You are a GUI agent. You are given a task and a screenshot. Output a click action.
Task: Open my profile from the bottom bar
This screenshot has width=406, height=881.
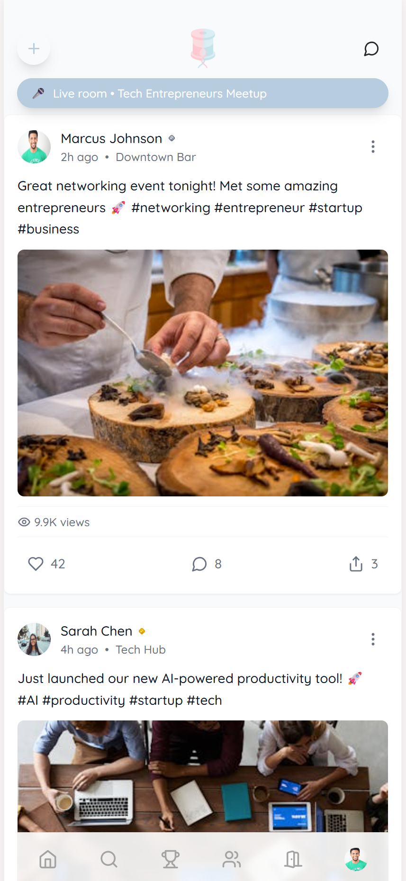355,859
